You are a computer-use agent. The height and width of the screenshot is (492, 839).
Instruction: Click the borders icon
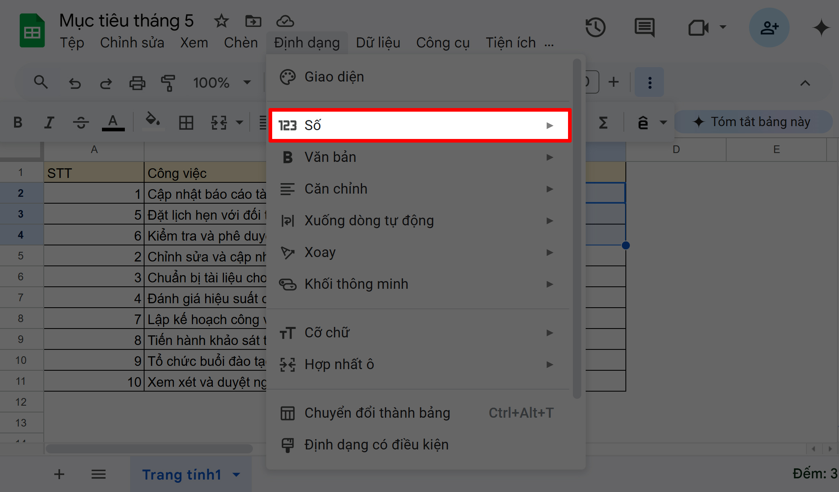click(x=186, y=122)
